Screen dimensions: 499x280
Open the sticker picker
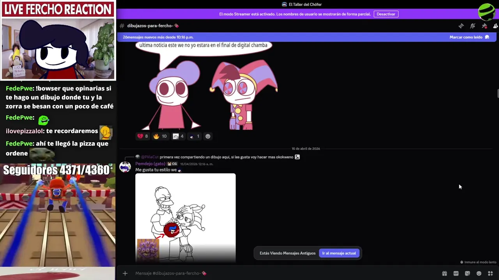467,273
